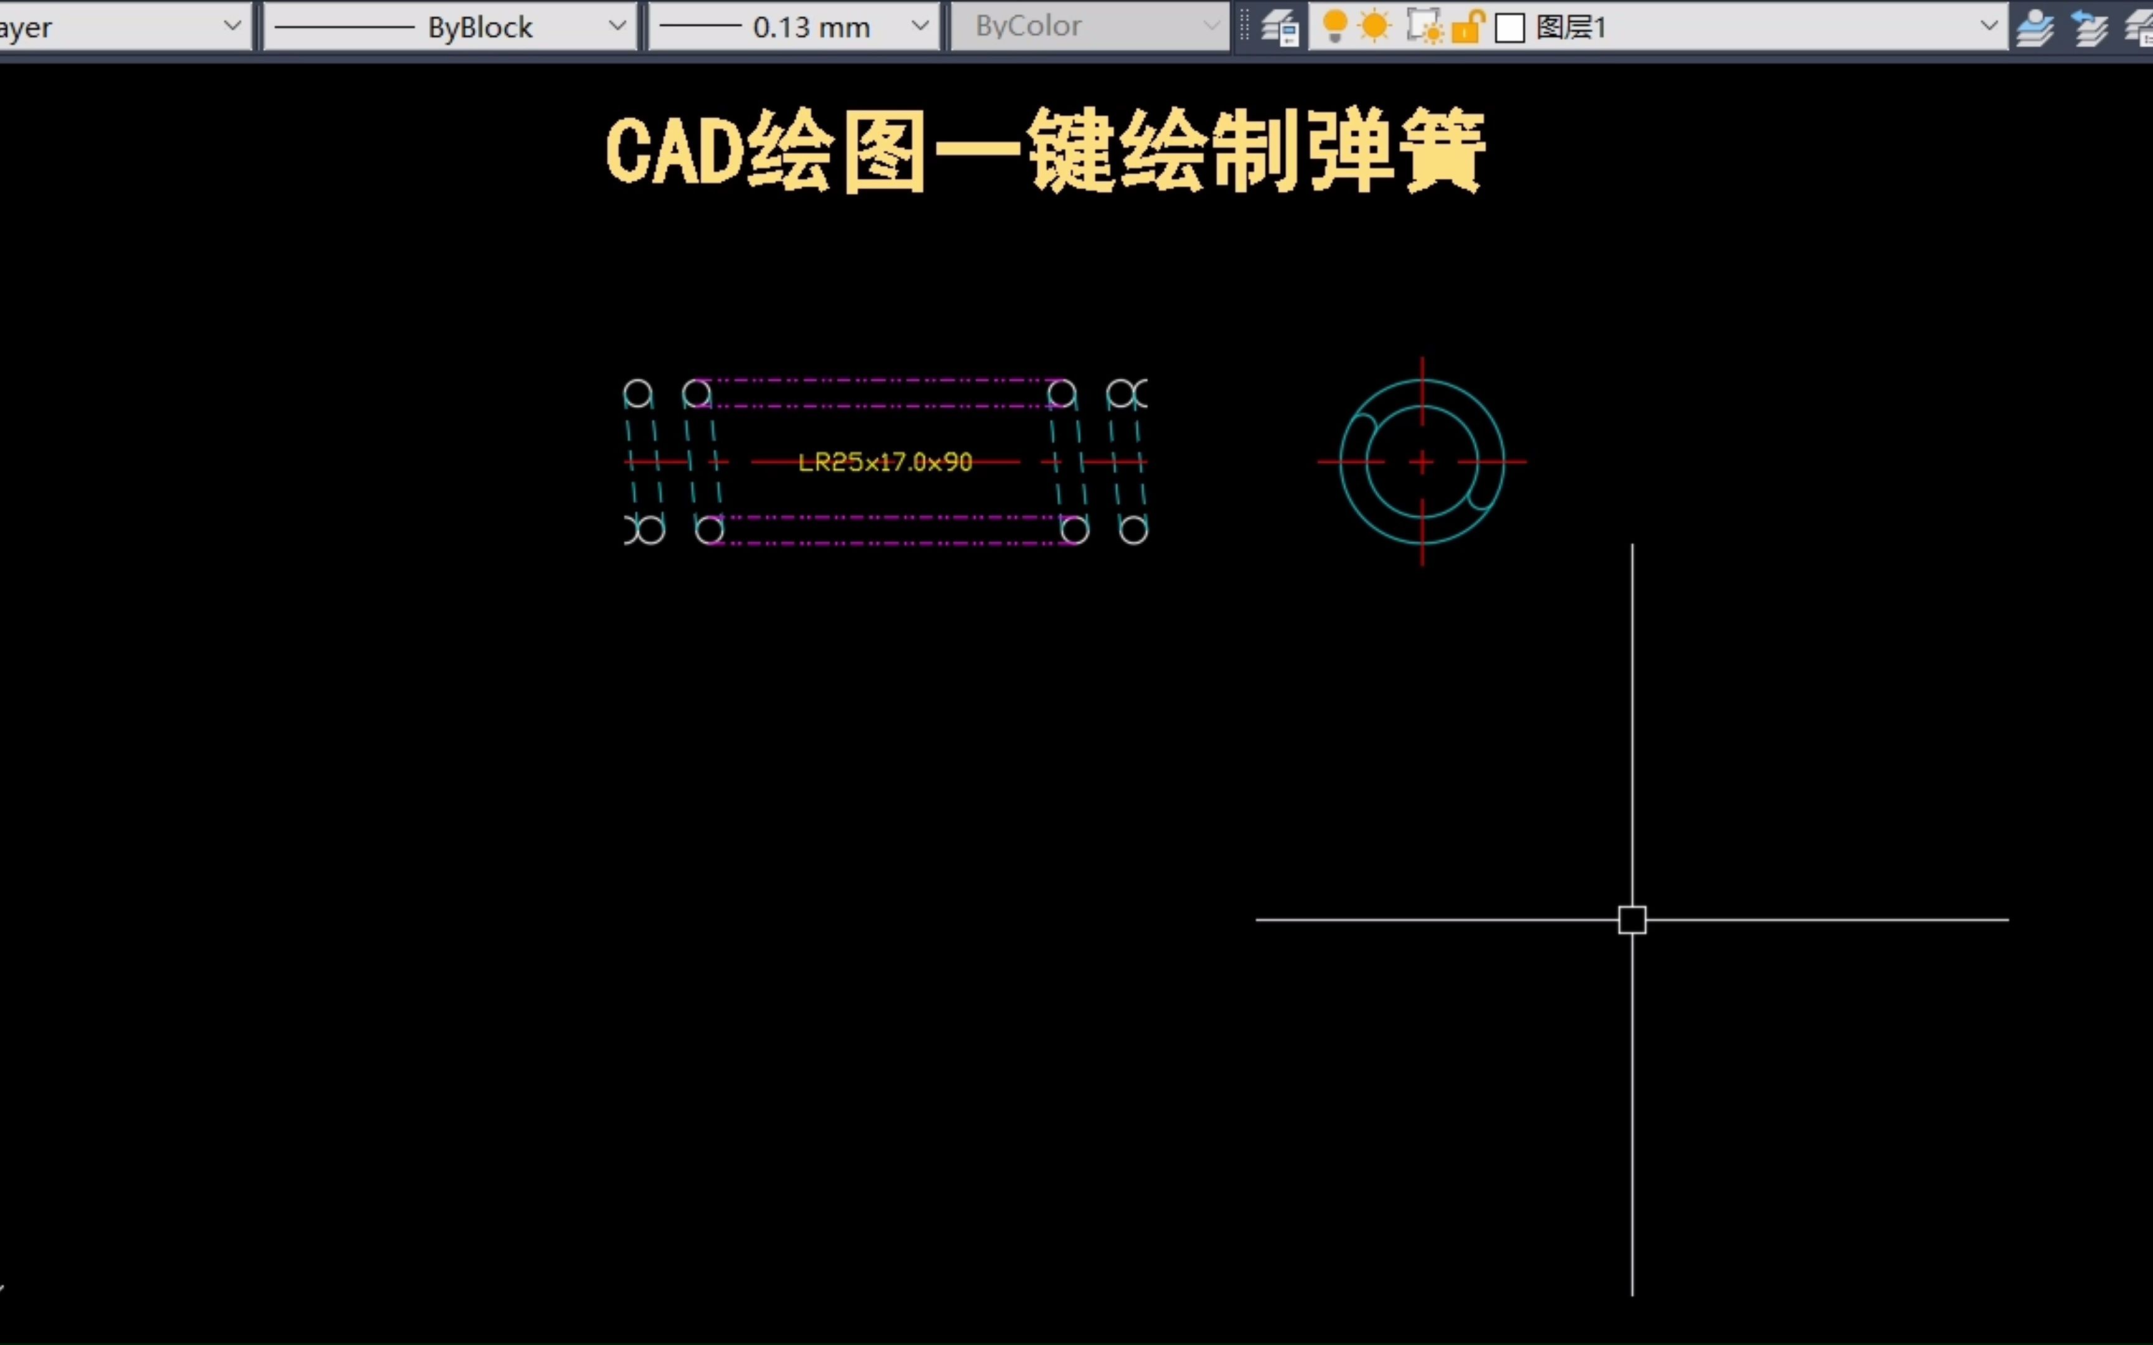Open the ByColor plot style dropdown

[x=1090, y=27]
